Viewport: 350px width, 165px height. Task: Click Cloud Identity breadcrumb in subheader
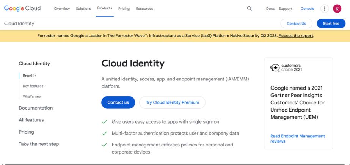click(19, 24)
